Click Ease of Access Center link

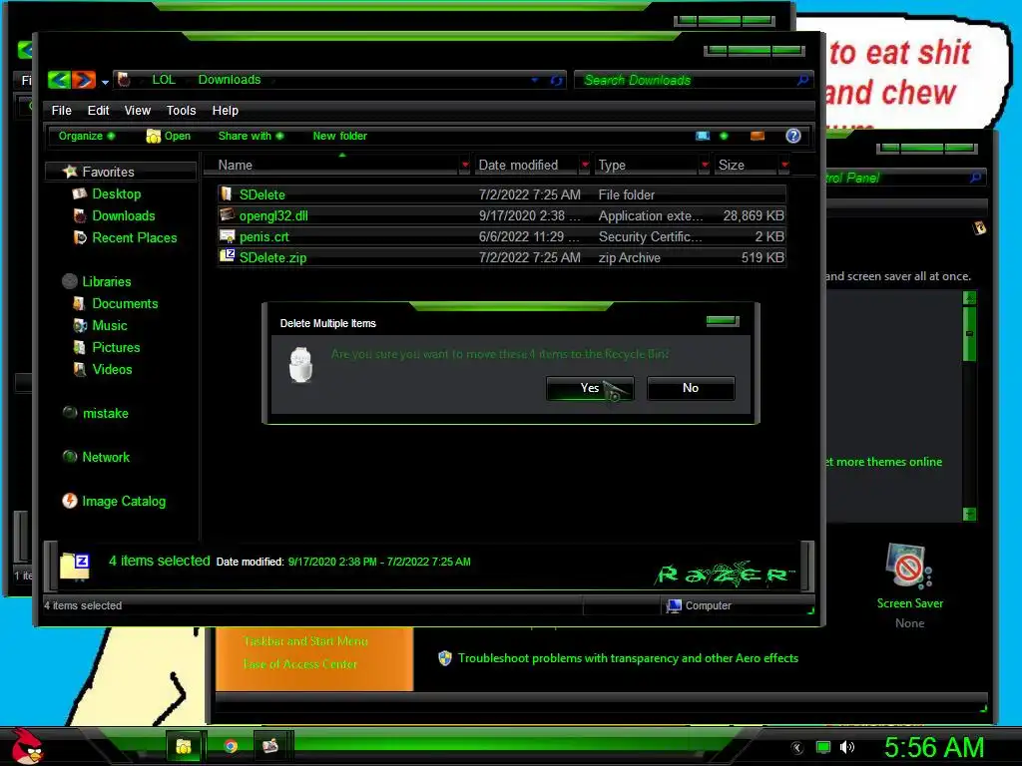[299, 664]
